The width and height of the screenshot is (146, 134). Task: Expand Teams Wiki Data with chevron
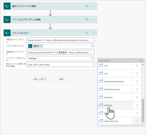tap(137, 121)
